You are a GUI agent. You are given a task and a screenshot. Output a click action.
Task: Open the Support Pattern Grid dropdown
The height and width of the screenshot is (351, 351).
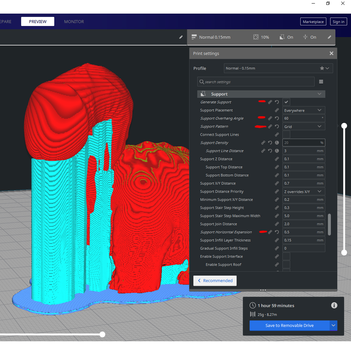click(x=304, y=126)
